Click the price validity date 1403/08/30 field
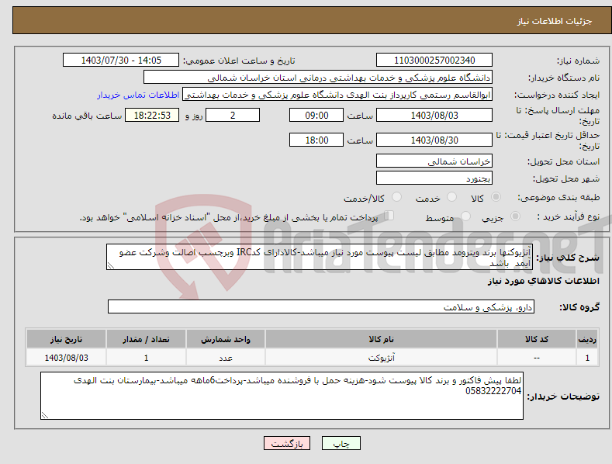 [x=434, y=140]
